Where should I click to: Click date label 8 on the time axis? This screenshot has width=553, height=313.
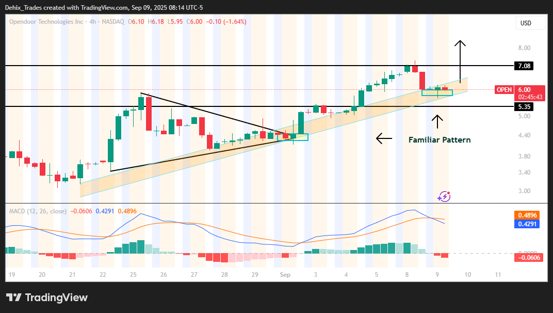406,274
